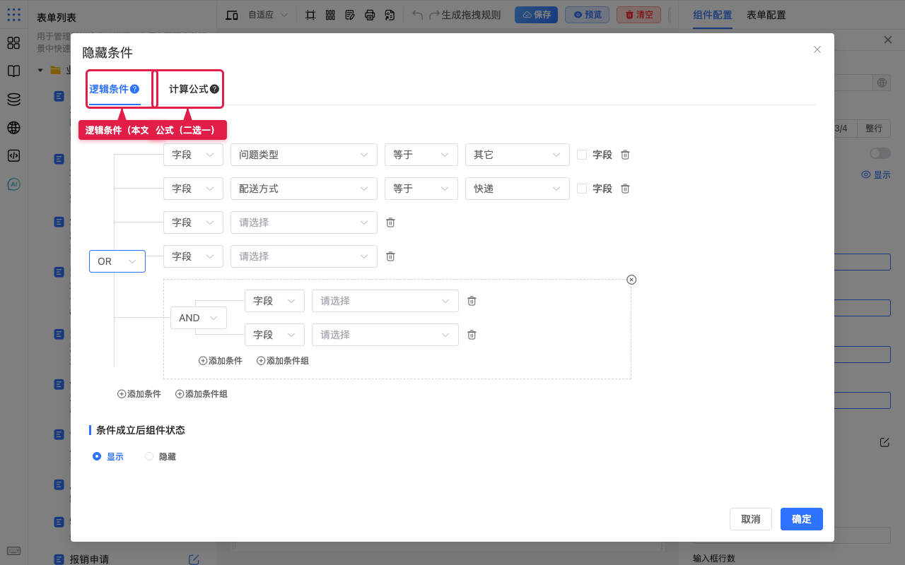Open the 等于 operator dropdown in 问题类型 row
The image size is (905, 565).
[x=421, y=155]
